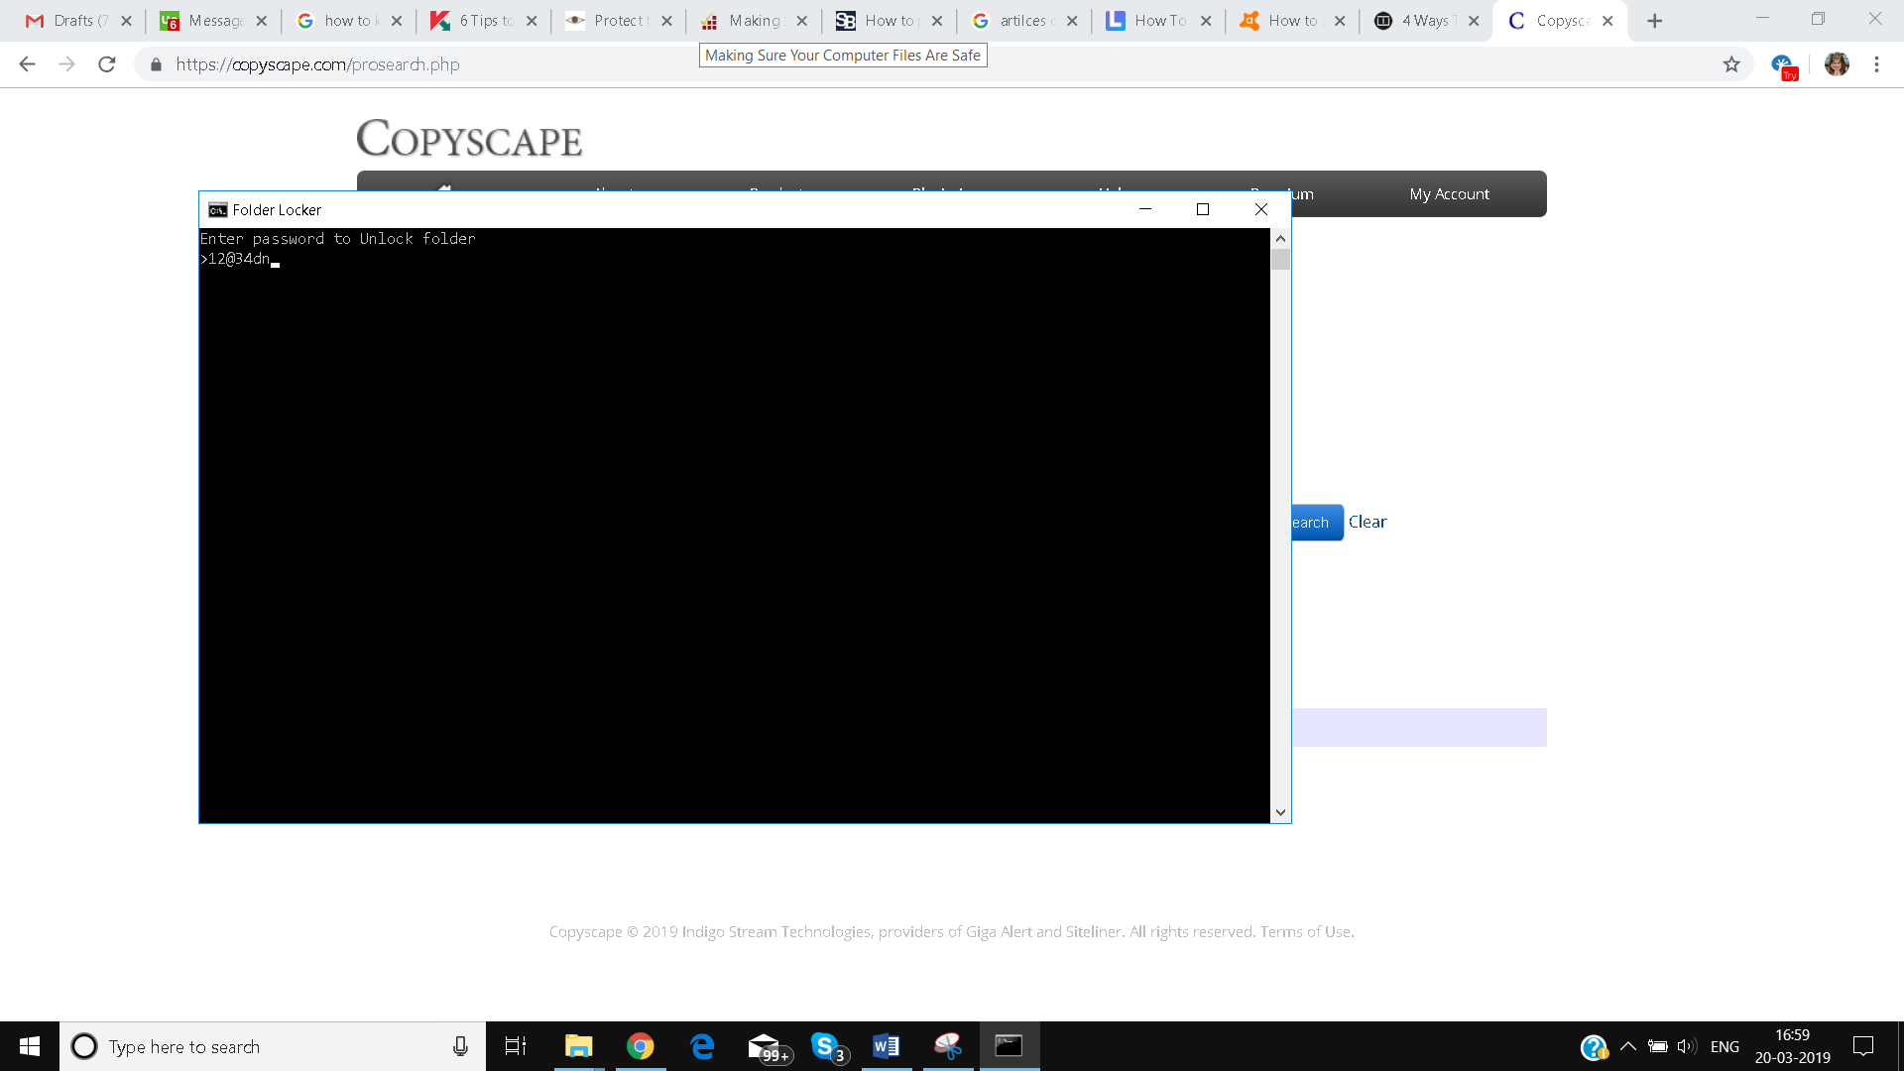Close the Gmail Drafts tab
Screen dimensions: 1904x1071
[126, 21]
